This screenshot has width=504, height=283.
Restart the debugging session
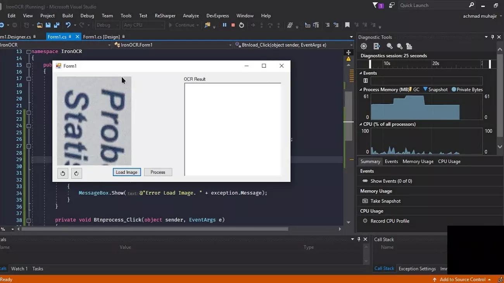click(x=241, y=25)
